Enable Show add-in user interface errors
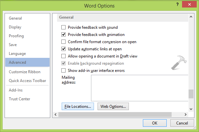 click(x=64, y=71)
